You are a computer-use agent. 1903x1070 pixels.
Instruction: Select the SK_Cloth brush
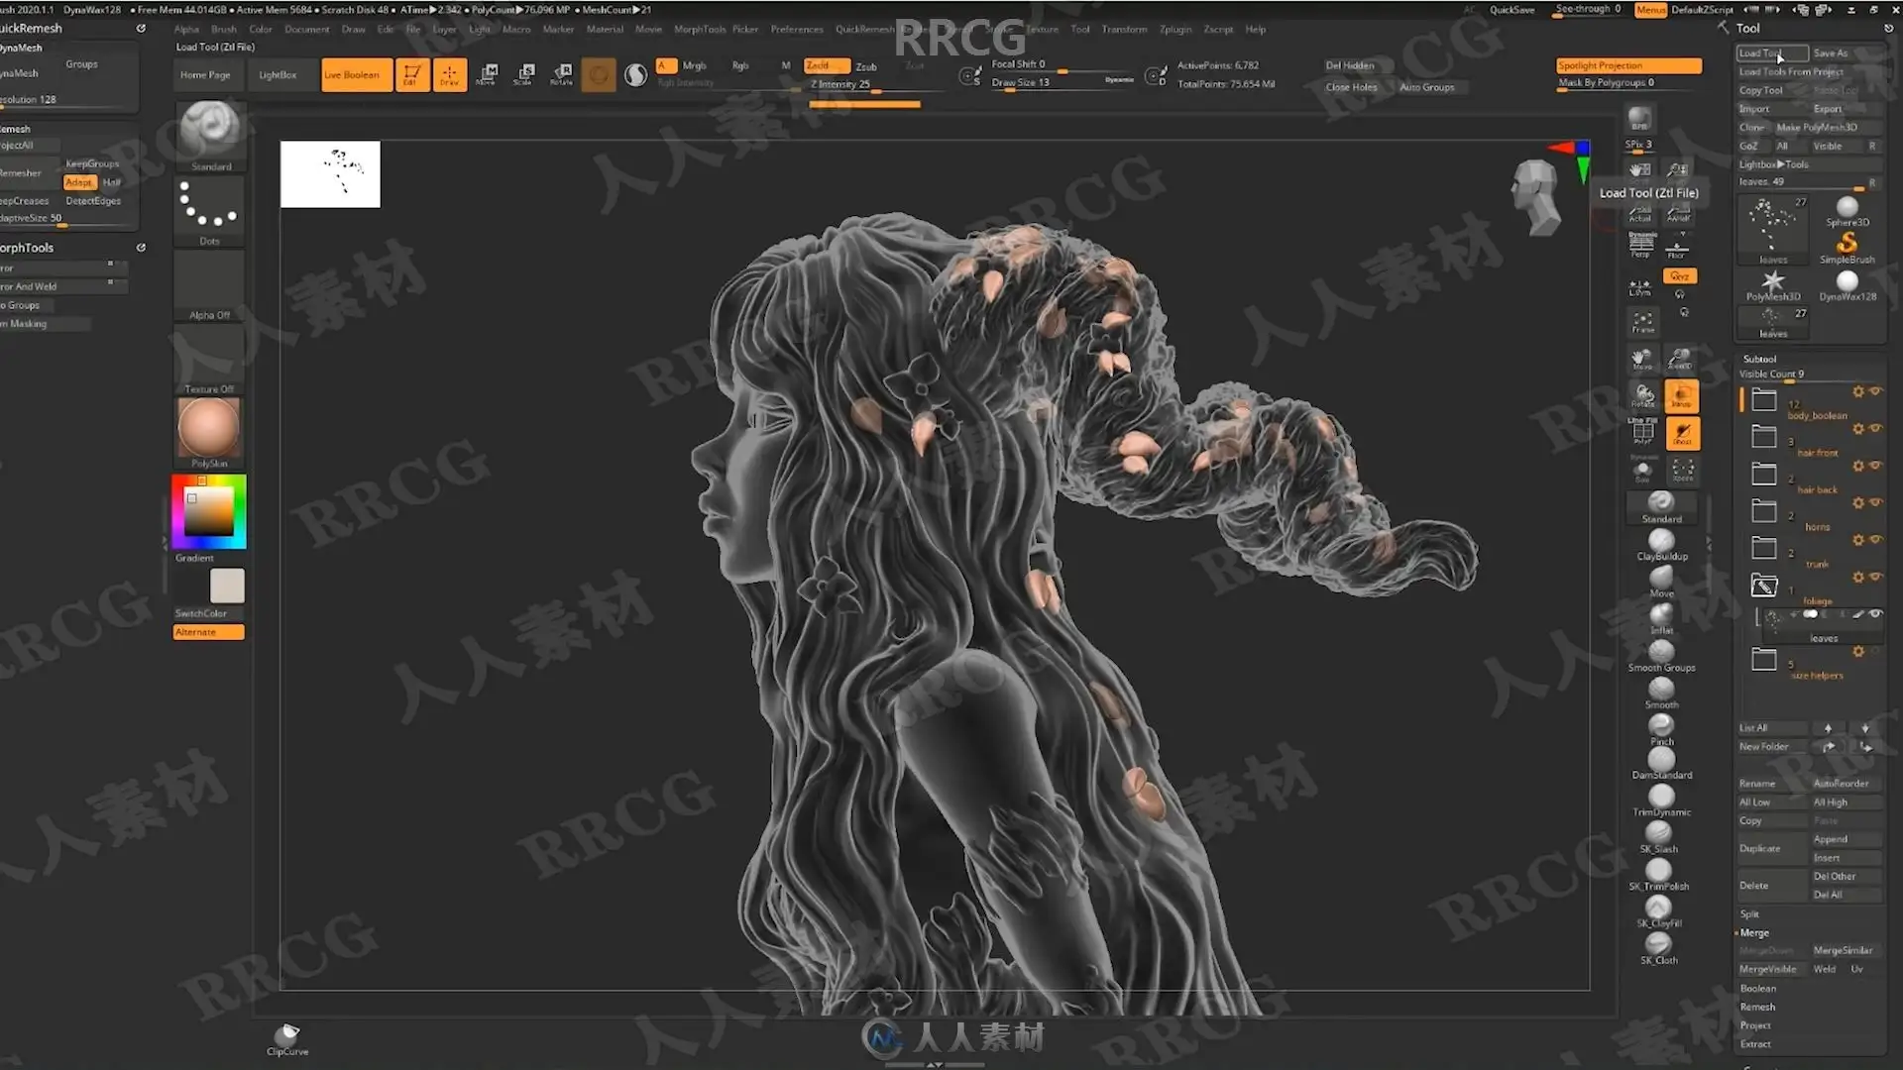1659,948
